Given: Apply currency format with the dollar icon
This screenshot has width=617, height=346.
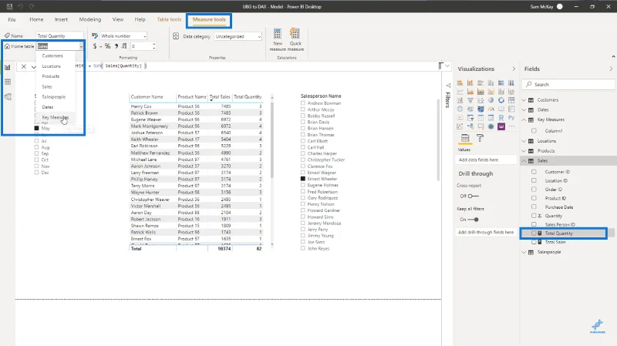Looking at the screenshot, I should [95, 46].
